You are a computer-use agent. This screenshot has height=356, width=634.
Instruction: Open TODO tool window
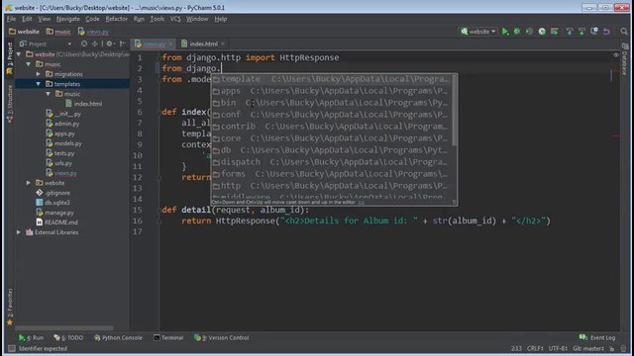click(68, 338)
